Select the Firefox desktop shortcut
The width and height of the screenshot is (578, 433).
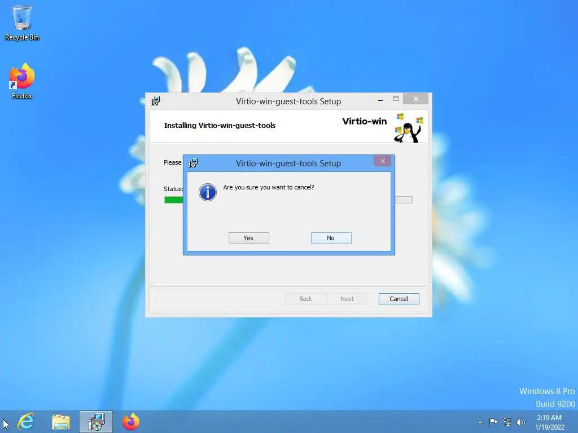(x=22, y=81)
